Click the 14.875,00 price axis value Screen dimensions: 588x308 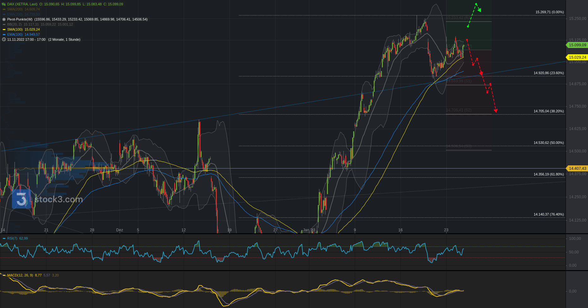[x=577, y=84]
